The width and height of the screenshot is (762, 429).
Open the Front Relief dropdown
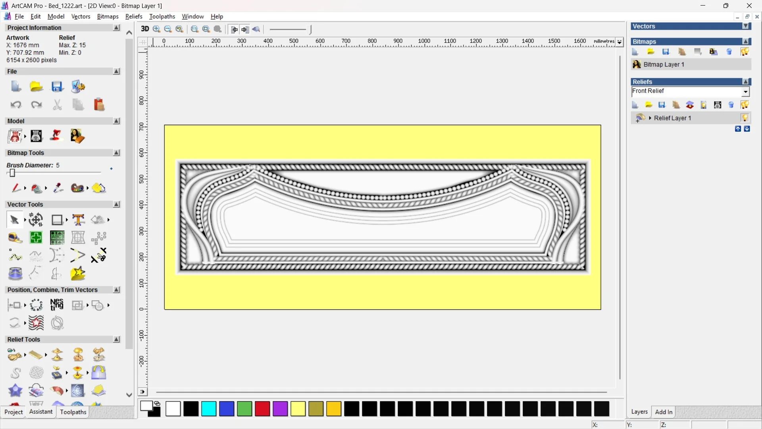pos(745,92)
